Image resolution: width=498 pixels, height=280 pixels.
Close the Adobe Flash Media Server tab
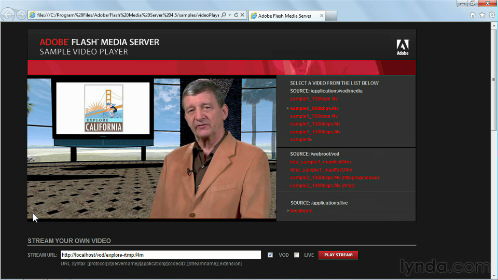tap(322, 16)
